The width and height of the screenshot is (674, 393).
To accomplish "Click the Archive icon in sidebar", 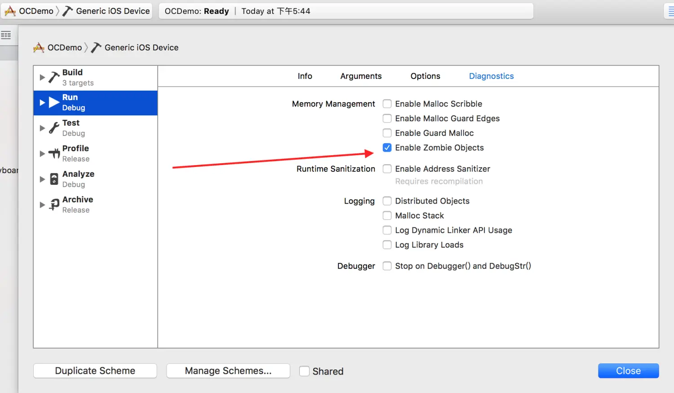I will pos(54,205).
